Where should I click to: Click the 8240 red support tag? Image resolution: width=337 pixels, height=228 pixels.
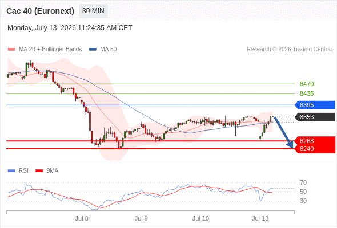[x=315, y=149]
